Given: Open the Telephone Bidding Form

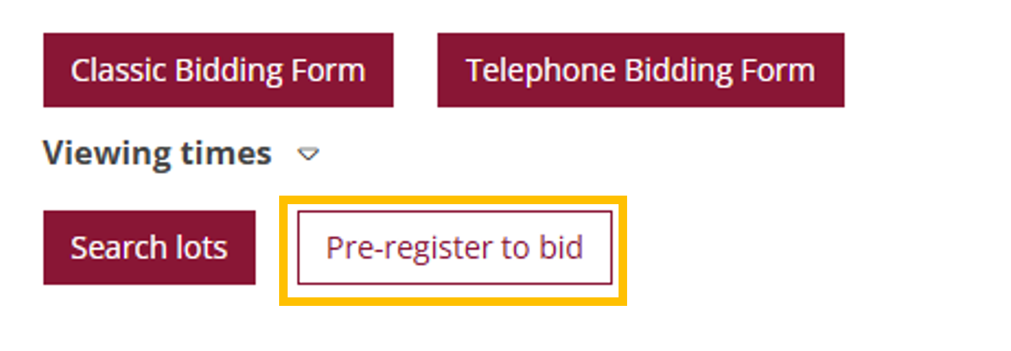Looking at the screenshot, I should [640, 70].
